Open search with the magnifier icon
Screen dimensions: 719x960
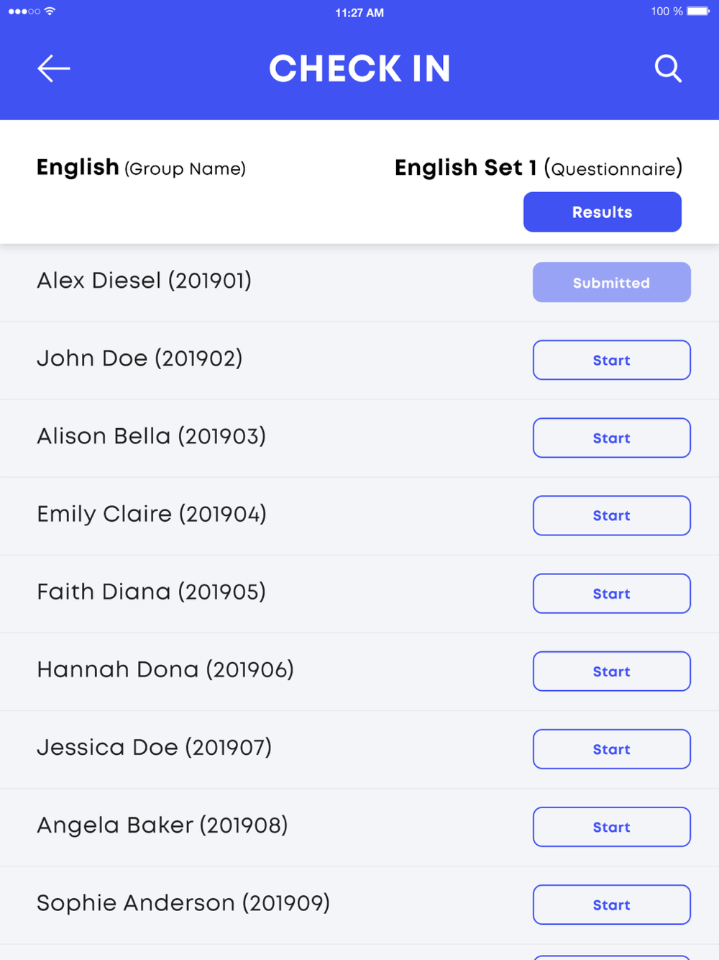668,69
